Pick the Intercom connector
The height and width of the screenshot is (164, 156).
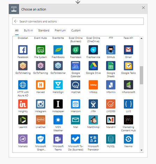(x=76, y=104)
